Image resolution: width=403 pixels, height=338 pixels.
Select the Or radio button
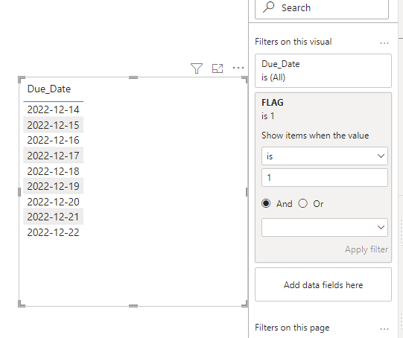click(302, 203)
